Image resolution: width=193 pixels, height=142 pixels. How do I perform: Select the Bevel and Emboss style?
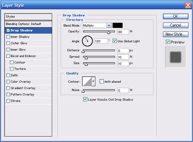(x=23, y=56)
